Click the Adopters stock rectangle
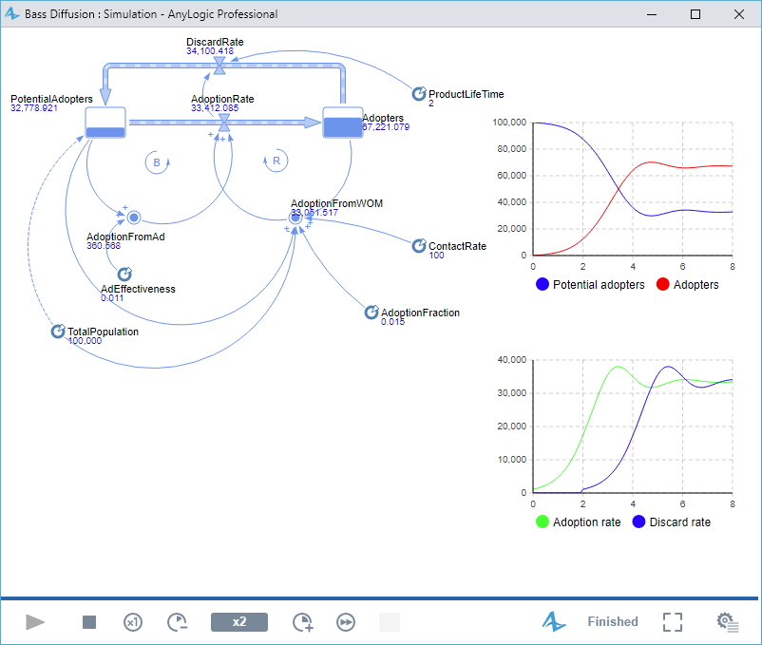Screen dimensions: 762x645 [342, 122]
